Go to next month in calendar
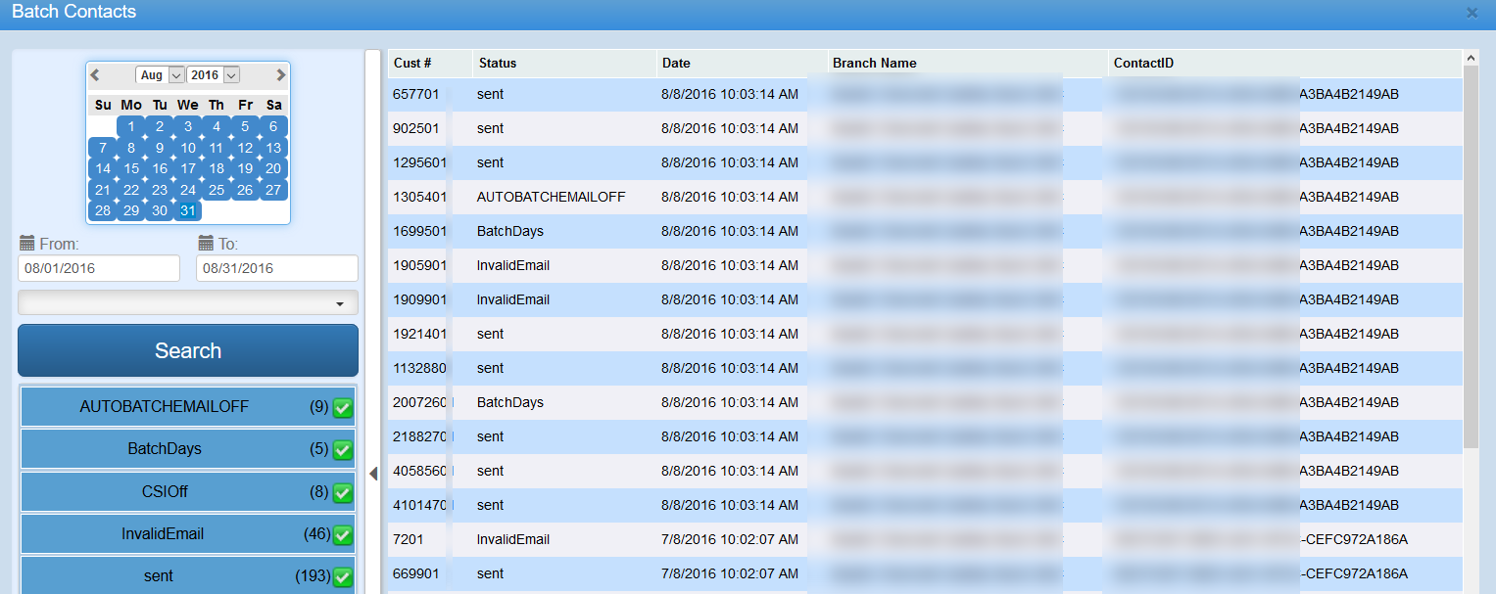Image resolution: width=1496 pixels, height=594 pixels. [x=280, y=75]
